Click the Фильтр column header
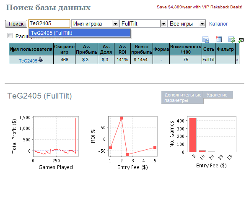The image size is (249, 203). click(225, 49)
